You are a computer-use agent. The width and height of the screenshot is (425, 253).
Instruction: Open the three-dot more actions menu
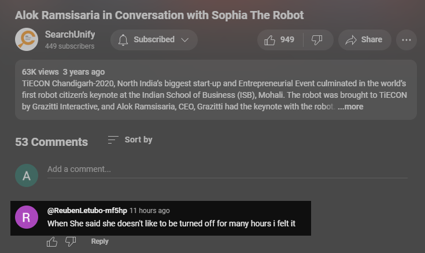(x=406, y=40)
